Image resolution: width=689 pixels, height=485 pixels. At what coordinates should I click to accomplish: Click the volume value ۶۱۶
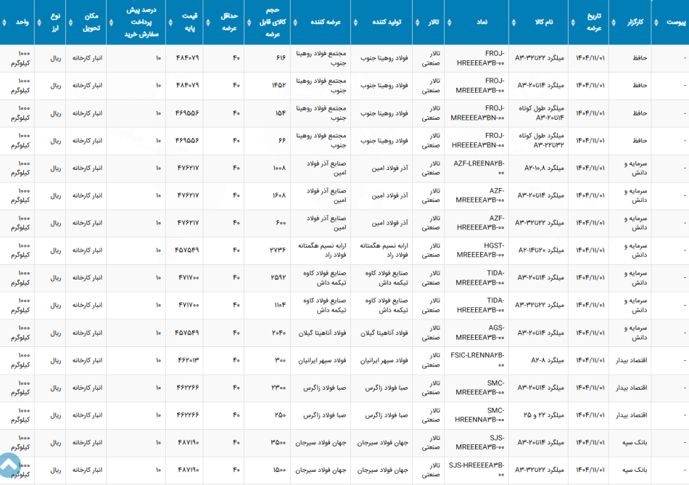[x=281, y=58]
